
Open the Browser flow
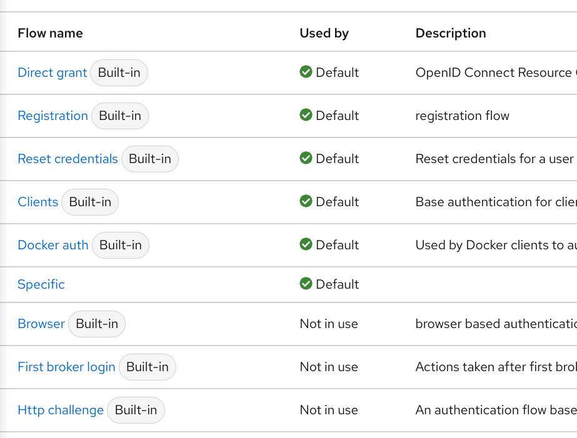coord(41,324)
